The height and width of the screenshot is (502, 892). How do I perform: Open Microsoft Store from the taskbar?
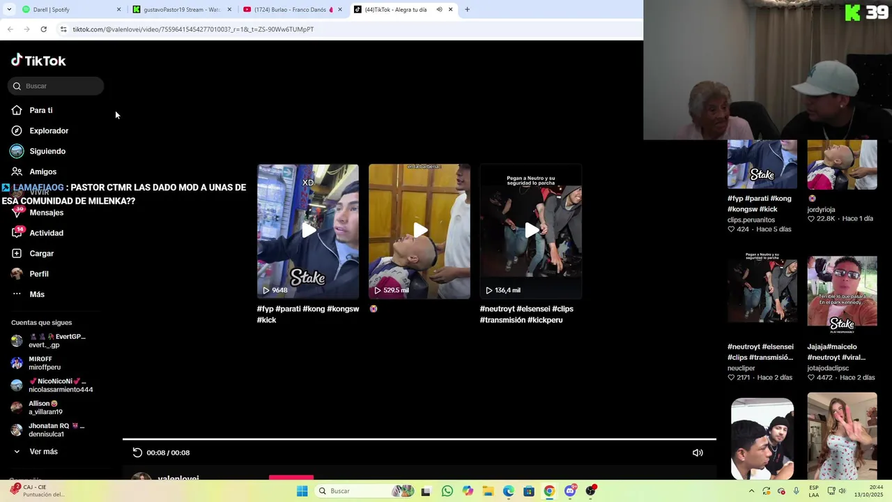pos(529,491)
